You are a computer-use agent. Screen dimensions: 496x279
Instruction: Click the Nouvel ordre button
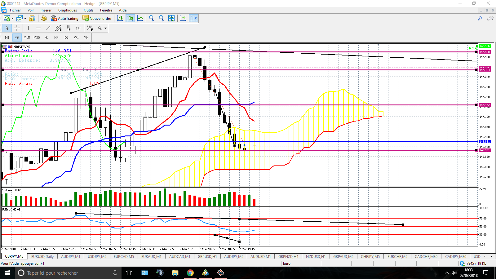click(x=97, y=19)
